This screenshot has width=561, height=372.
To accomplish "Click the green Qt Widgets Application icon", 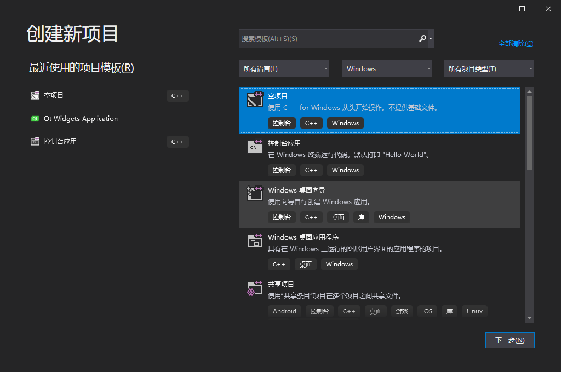I will click(35, 119).
